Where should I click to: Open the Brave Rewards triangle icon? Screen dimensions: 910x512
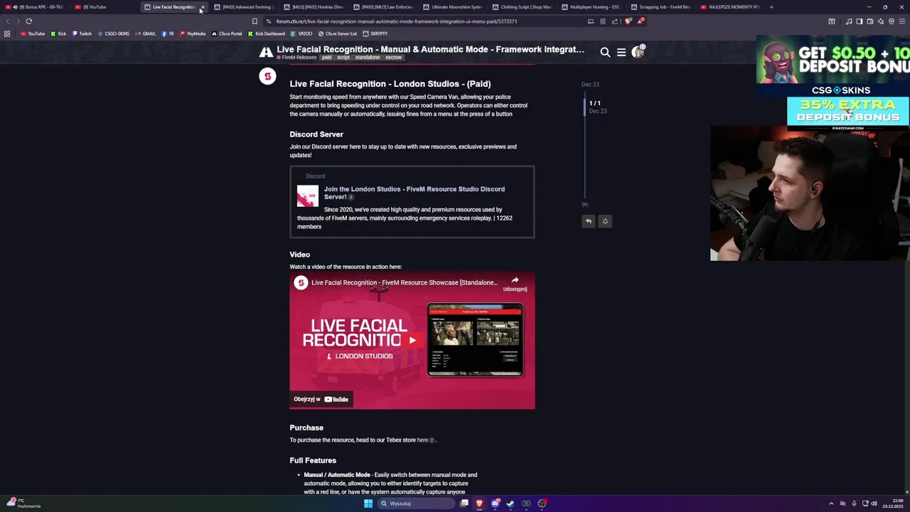tap(640, 21)
